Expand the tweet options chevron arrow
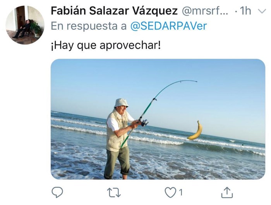The image size is (271, 205). tap(262, 11)
